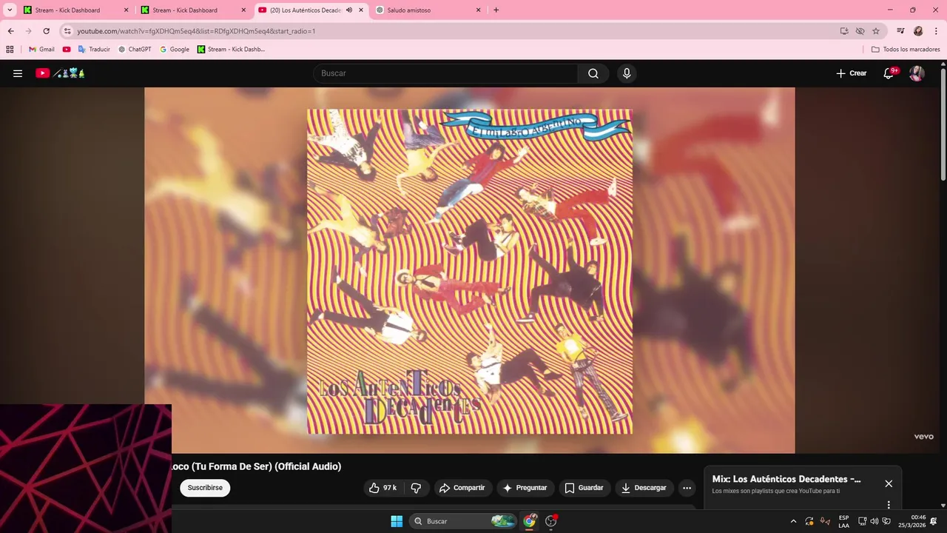Save the video with Guardar

click(x=584, y=488)
